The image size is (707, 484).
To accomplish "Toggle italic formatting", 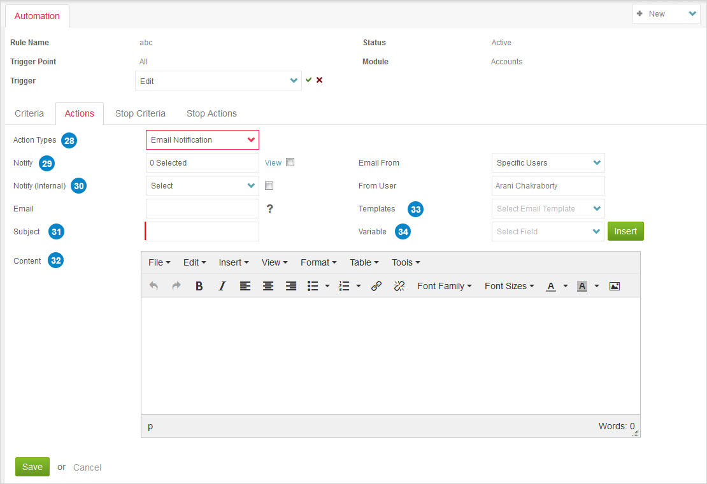I will (222, 286).
